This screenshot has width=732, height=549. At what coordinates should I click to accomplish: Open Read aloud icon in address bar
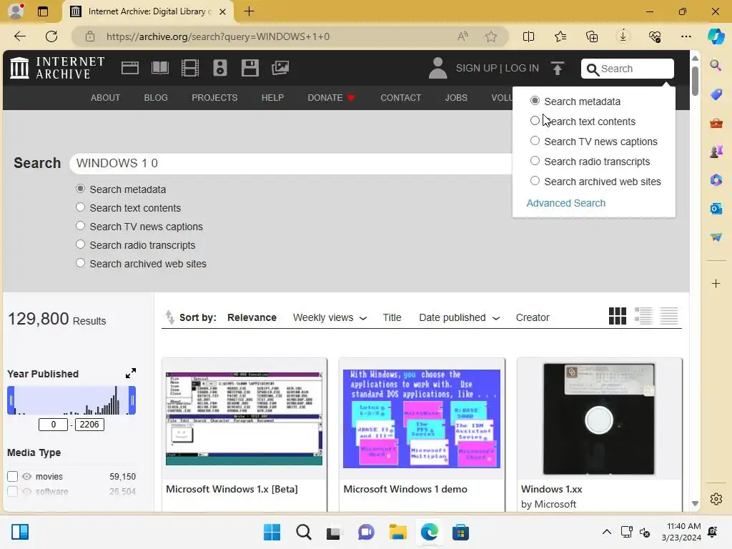pos(463,36)
